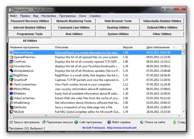Switch to Command-Line Utilities tab

tap(74, 28)
